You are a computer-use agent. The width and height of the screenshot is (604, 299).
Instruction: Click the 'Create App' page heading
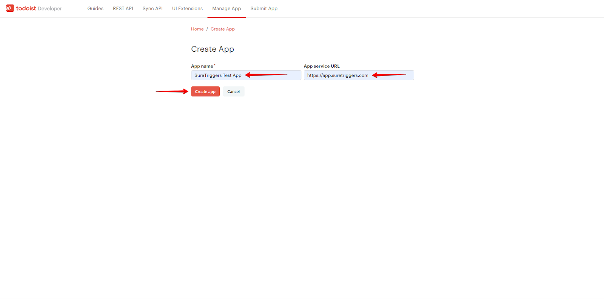[x=213, y=49]
